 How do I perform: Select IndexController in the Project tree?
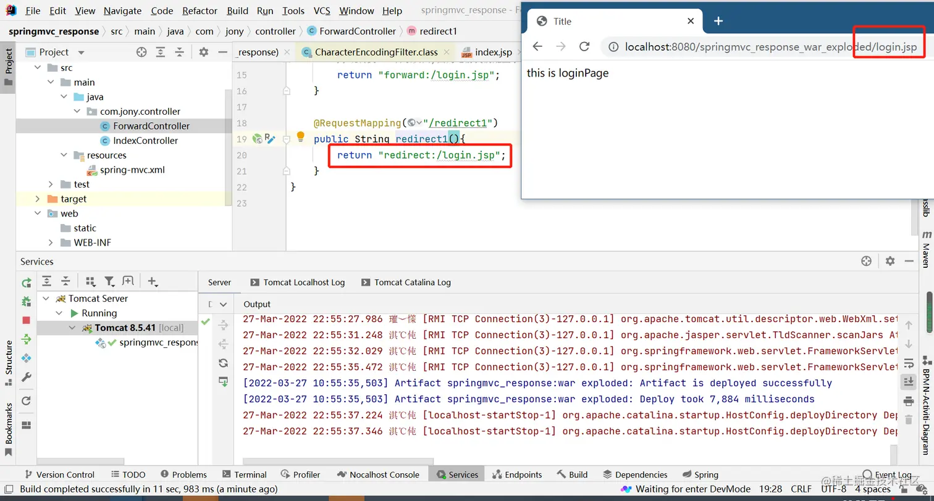[145, 141]
